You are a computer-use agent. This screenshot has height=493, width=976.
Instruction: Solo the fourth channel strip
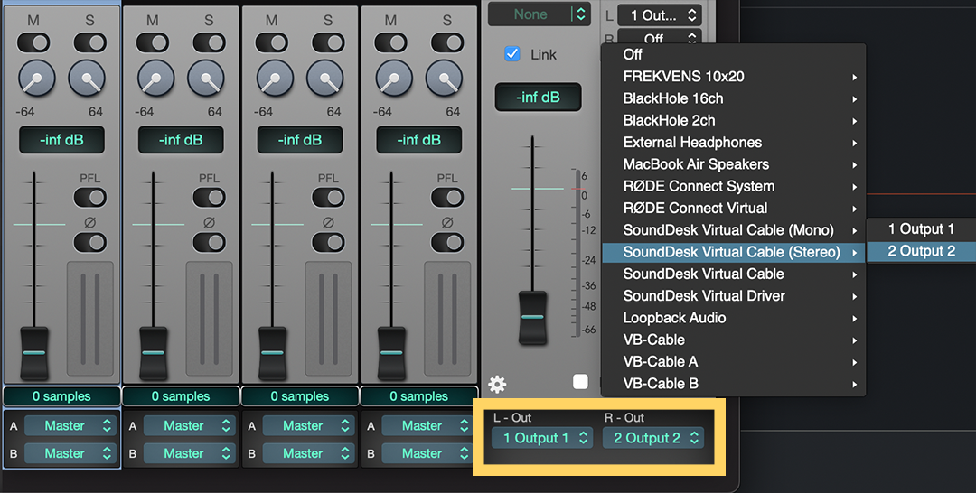pyautogui.click(x=447, y=43)
